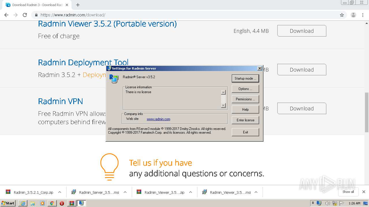Open the clock showing 1:26 AM
This screenshot has width=369, height=207.
(x=354, y=203)
